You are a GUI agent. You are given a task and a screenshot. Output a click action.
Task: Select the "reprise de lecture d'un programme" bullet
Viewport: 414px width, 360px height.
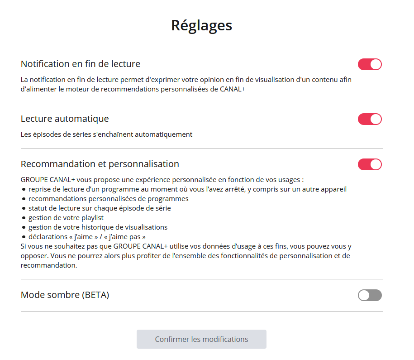tap(187, 189)
